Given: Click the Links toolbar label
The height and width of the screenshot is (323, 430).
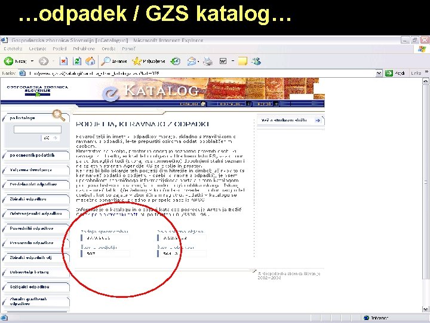Looking at the screenshot, I should pyautogui.click(x=416, y=73).
